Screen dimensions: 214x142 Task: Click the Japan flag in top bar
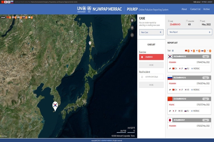coord(6,2)
